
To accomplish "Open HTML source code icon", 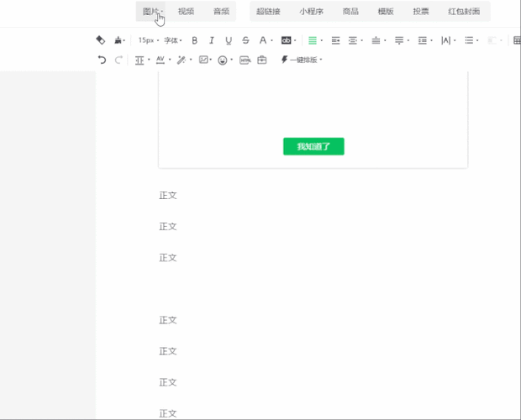I will click(245, 60).
